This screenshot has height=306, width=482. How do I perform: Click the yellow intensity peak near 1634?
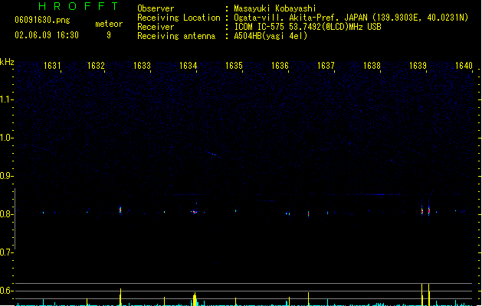pos(195,299)
